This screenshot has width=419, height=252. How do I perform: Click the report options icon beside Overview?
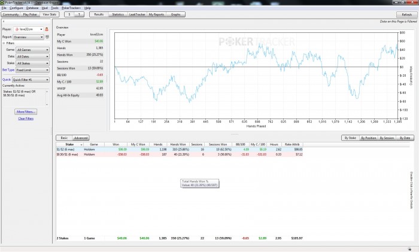tap(47, 37)
